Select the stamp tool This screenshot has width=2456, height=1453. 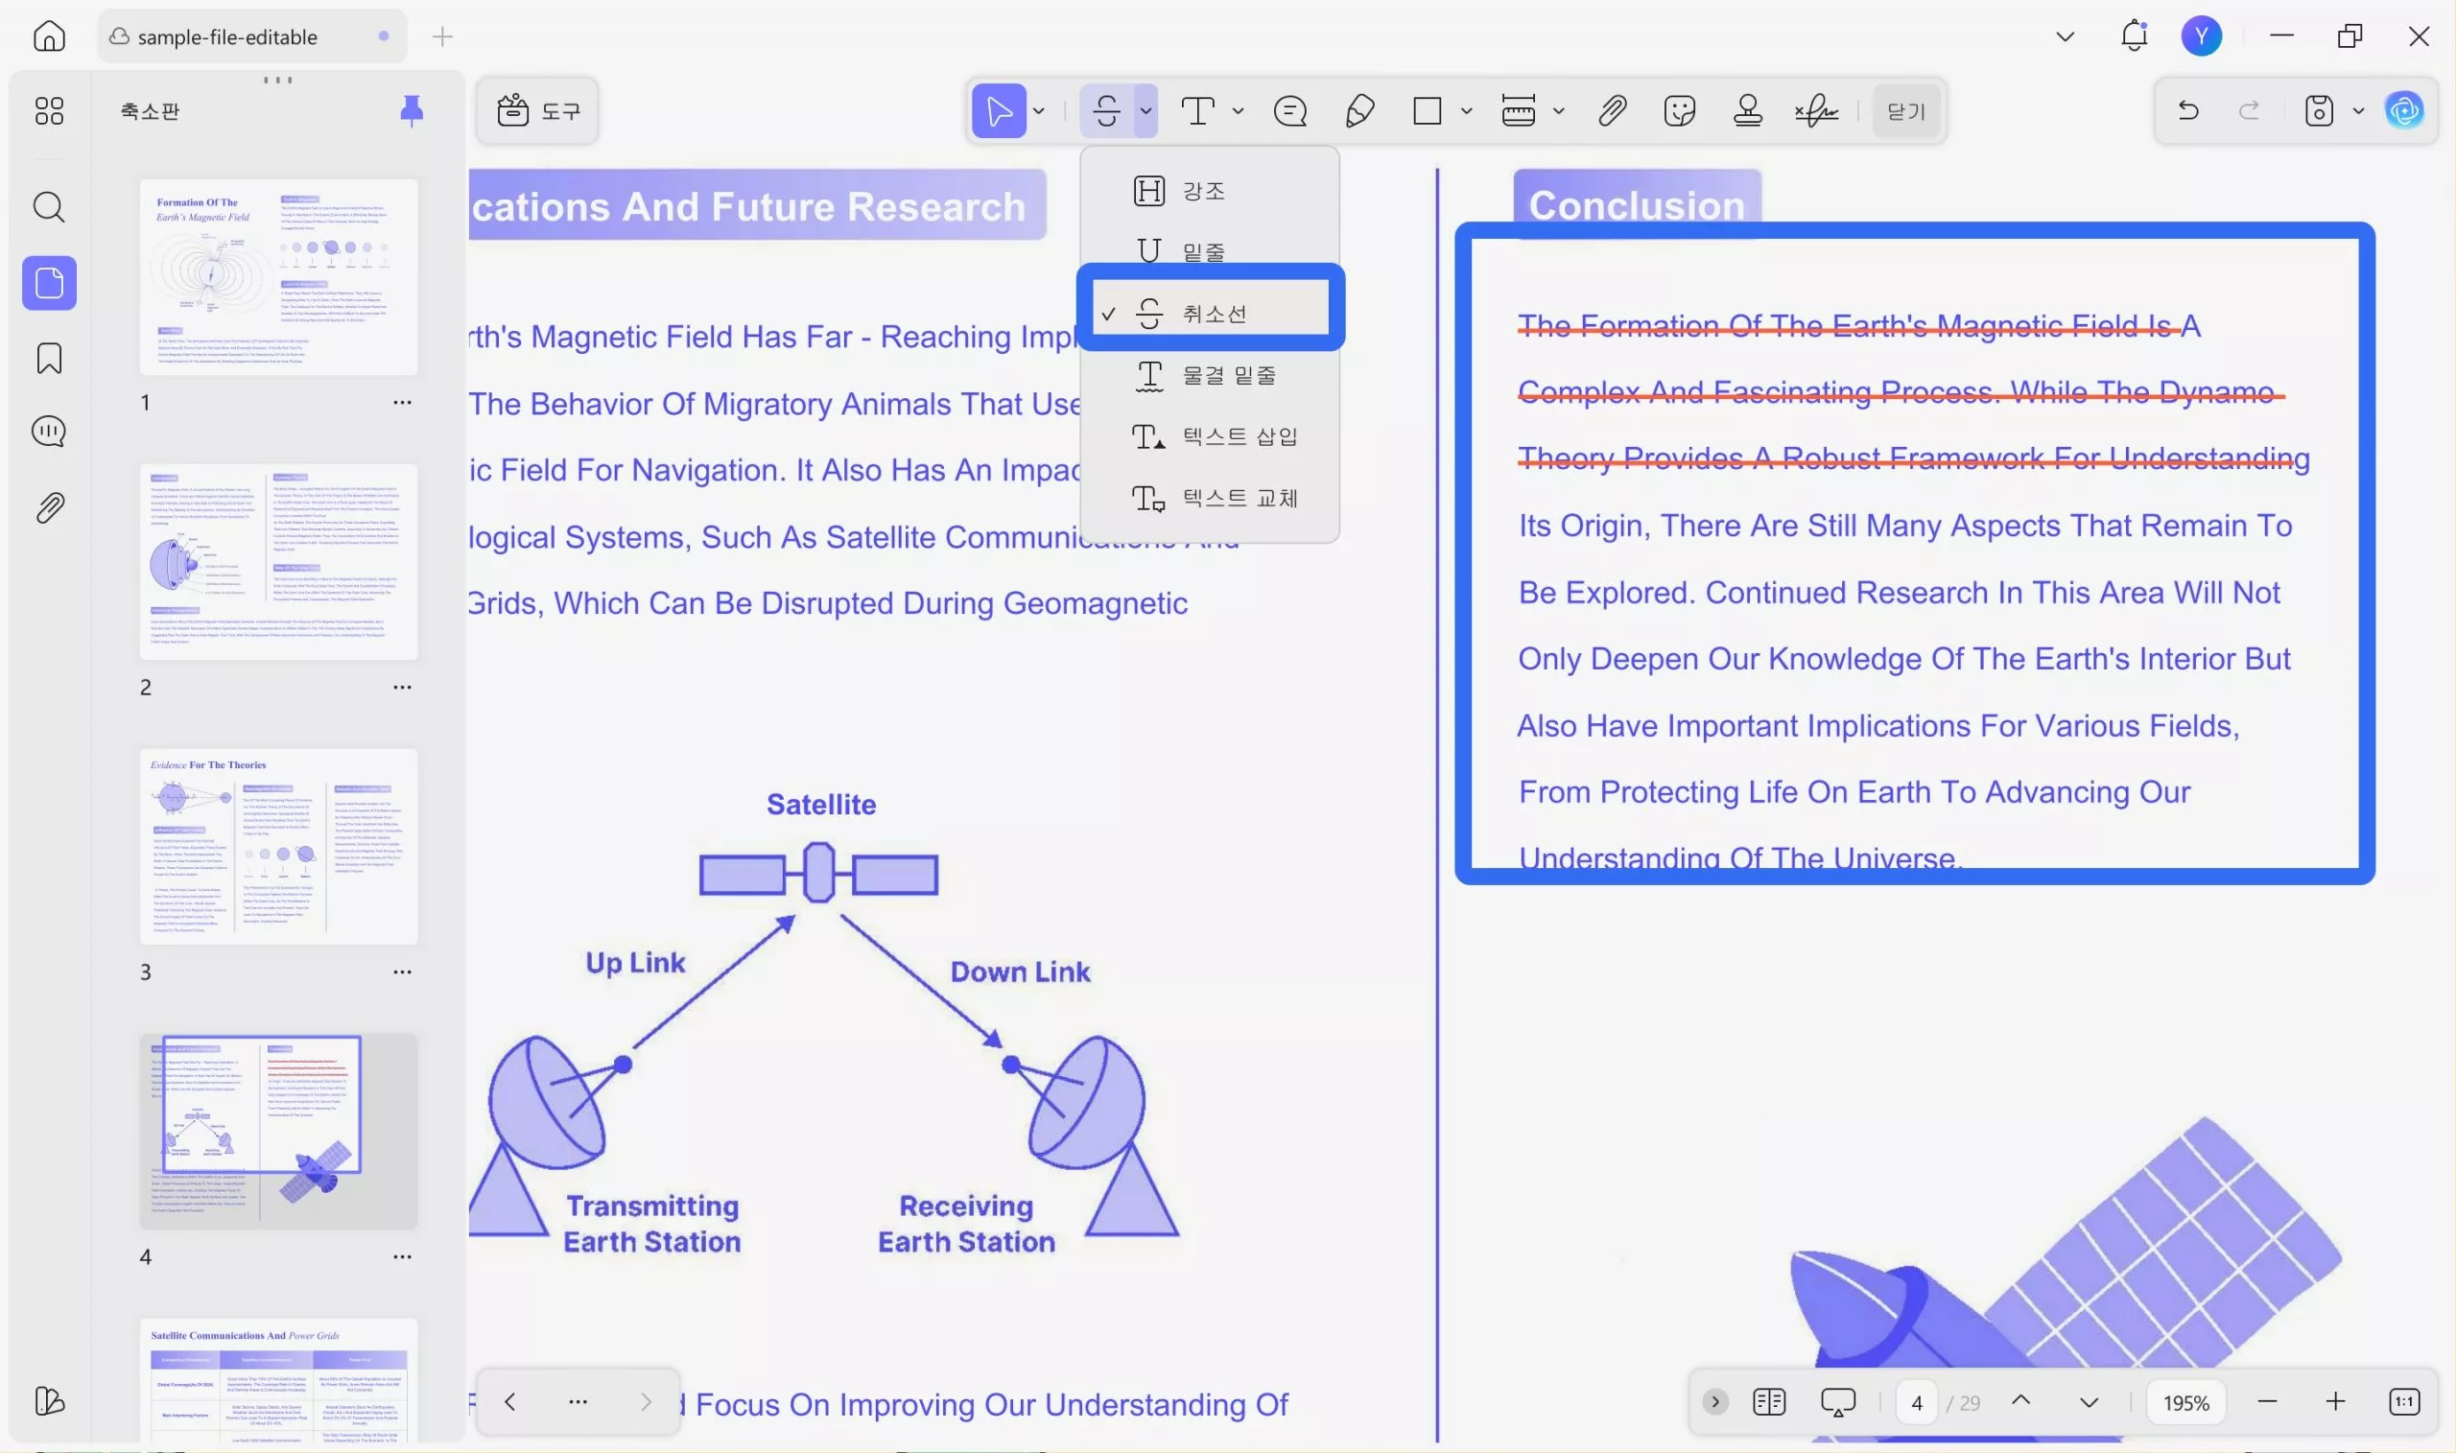pos(1748,110)
